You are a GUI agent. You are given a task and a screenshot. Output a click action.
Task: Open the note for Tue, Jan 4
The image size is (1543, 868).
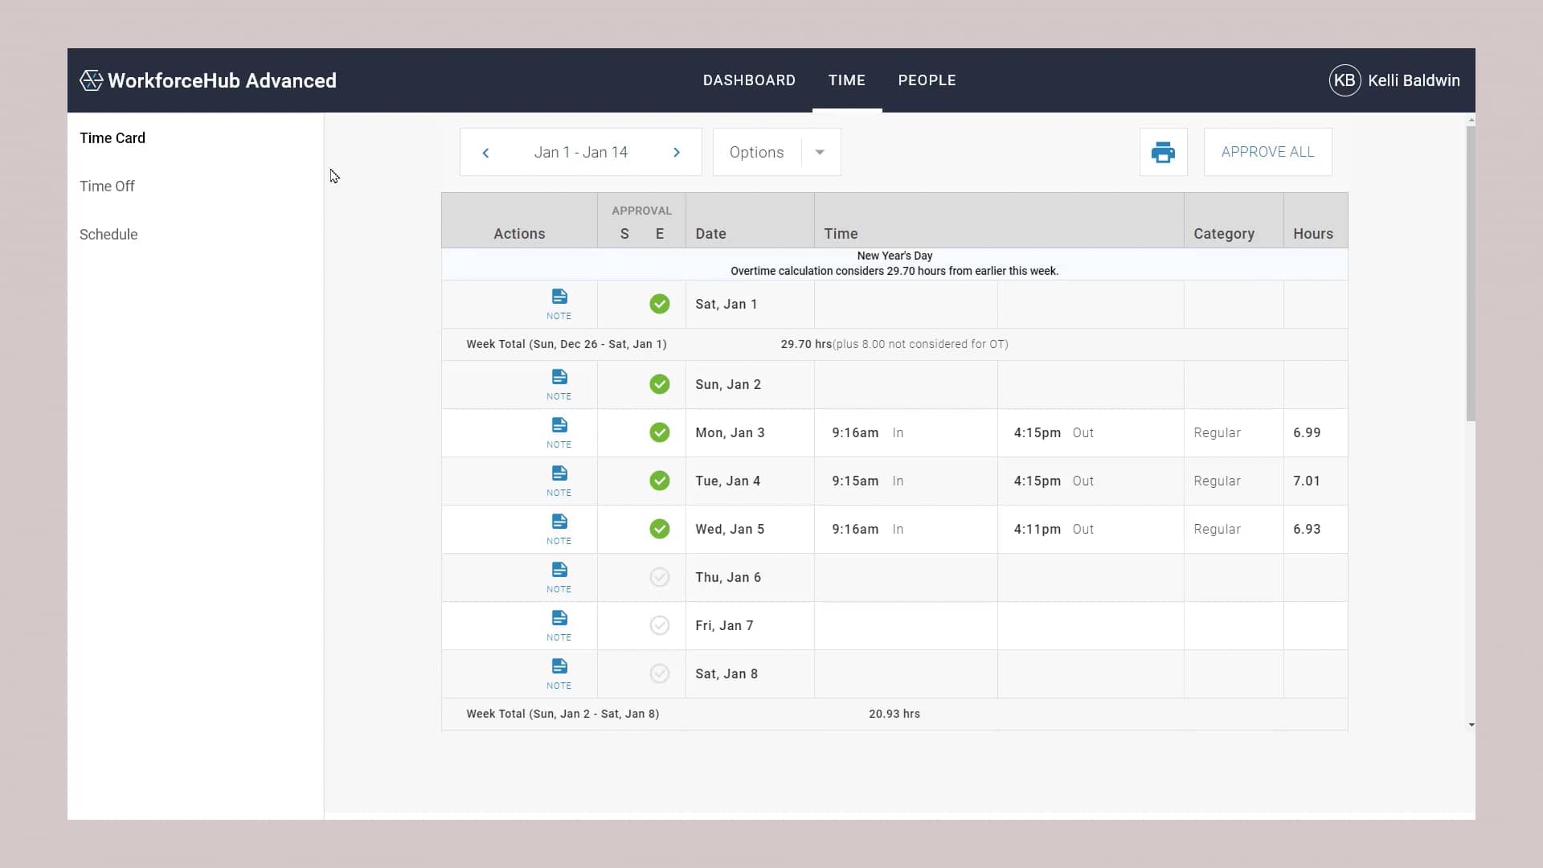coord(559,481)
